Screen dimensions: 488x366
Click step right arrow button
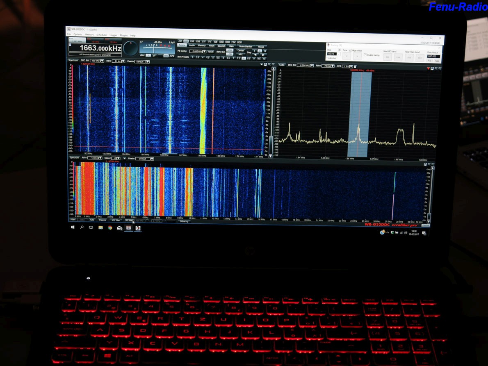pos(263,55)
